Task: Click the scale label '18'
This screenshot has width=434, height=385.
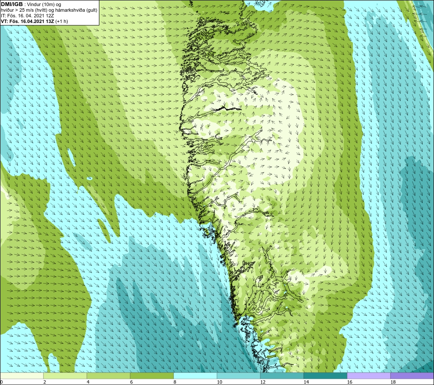Action: click(x=393, y=382)
